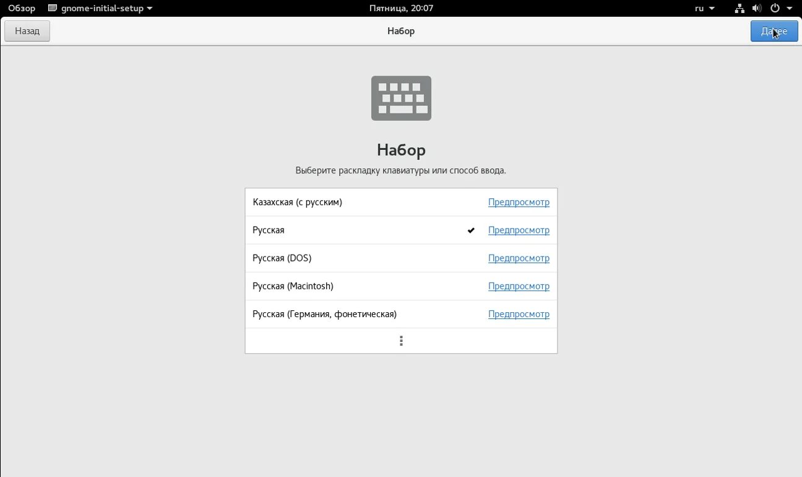This screenshot has height=477, width=802.
Task: Go back with the Назад button
Action: (x=27, y=31)
